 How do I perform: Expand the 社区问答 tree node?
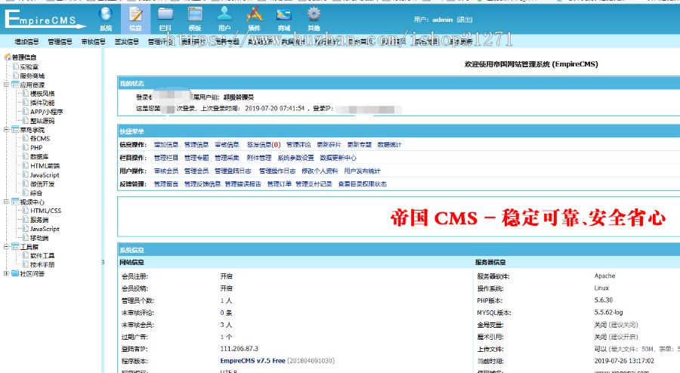coord(7,273)
